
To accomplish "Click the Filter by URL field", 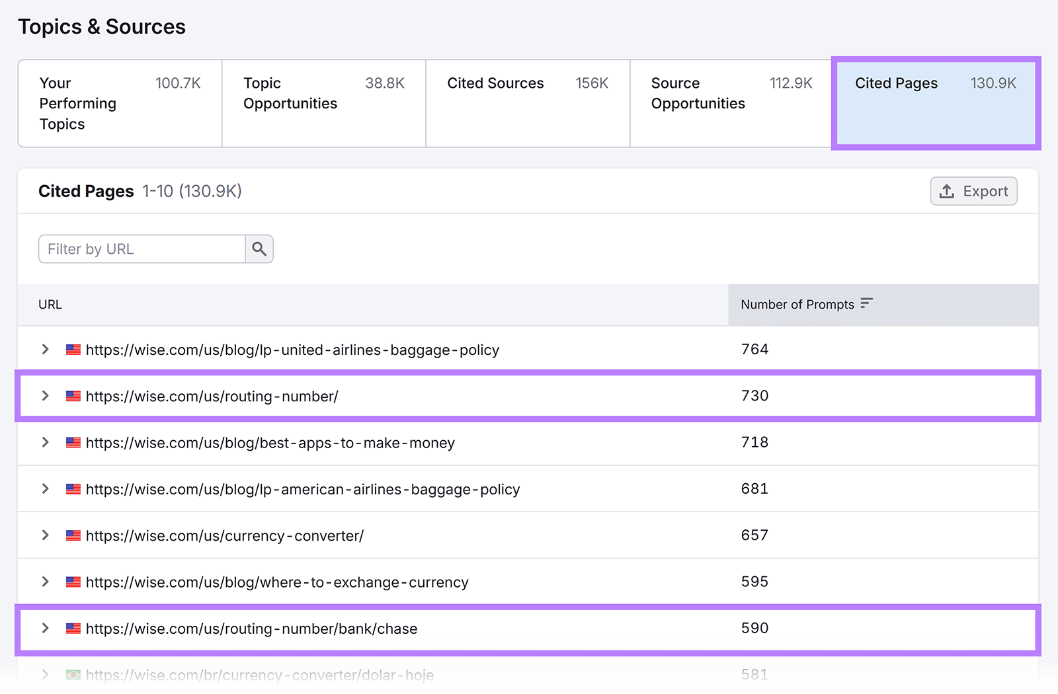I will [142, 249].
